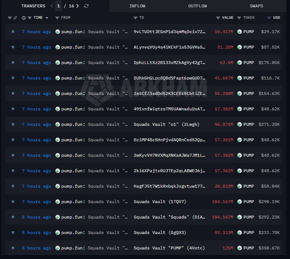Select the $292.23K USD amount
This screenshot has height=259, width=290.
pos(269,217)
